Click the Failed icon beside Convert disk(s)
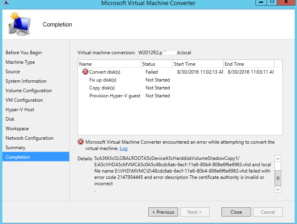297x224 pixels. pyautogui.click(x=85, y=72)
